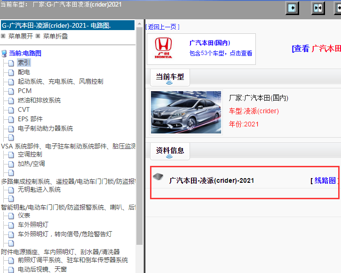Image resolution: width=341 pixels, height=273 pixels.
Task: Click the page icon beside 仪表
Action: [11, 216]
